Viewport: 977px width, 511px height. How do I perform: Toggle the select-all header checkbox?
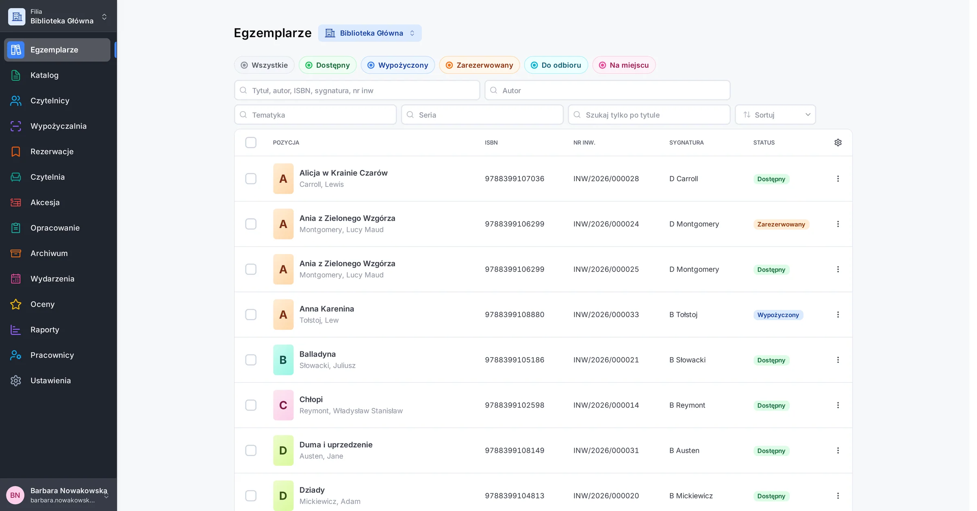[x=251, y=143]
